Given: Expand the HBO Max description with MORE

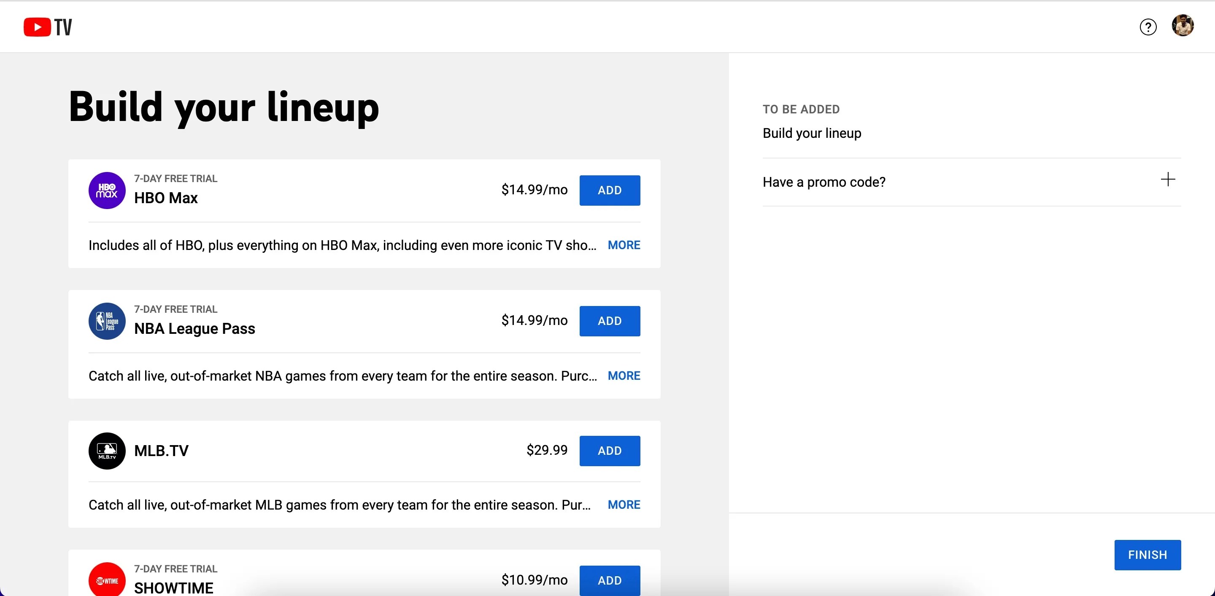Looking at the screenshot, I should tap(624, 245).
